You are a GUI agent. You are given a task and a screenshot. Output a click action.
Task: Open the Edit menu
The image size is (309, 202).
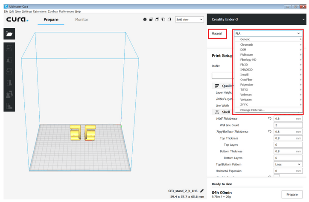[x=12, y=12]
